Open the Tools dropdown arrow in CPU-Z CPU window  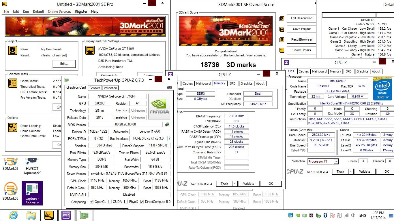pyautogui.click(x=351, y=172)
